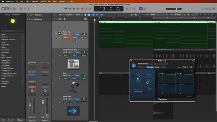217x122 pixels.
Task: Open the tracks area Functions dropdown
Action: (x=70, y=15)
